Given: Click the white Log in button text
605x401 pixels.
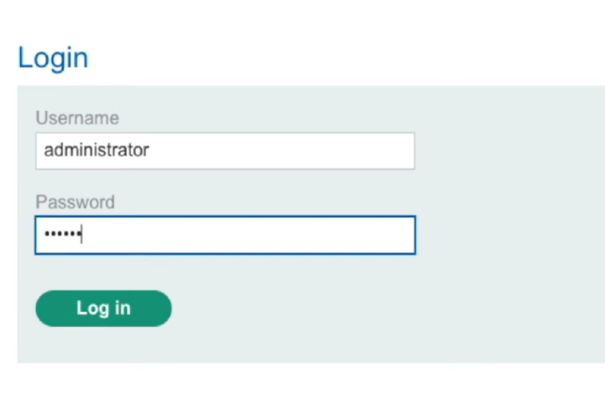Looking at the screenshot, I should [103, 308].
